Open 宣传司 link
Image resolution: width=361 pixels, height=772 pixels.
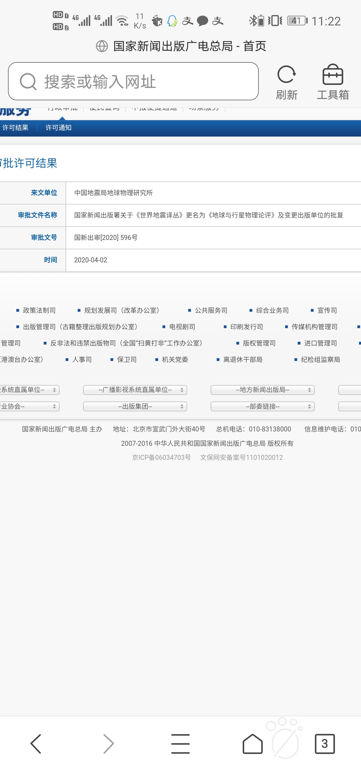(x=327, y=310)
